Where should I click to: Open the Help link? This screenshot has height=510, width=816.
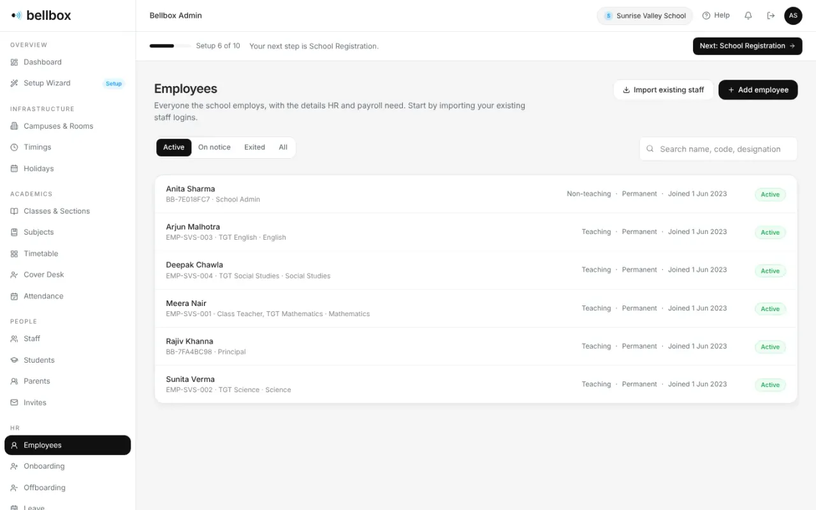pyautogui.click(x=716, y=15)
